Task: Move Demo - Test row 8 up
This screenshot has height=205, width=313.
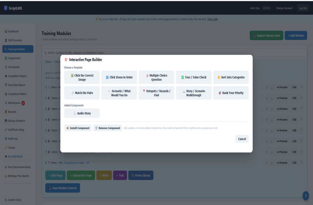Action: point(267,163)
